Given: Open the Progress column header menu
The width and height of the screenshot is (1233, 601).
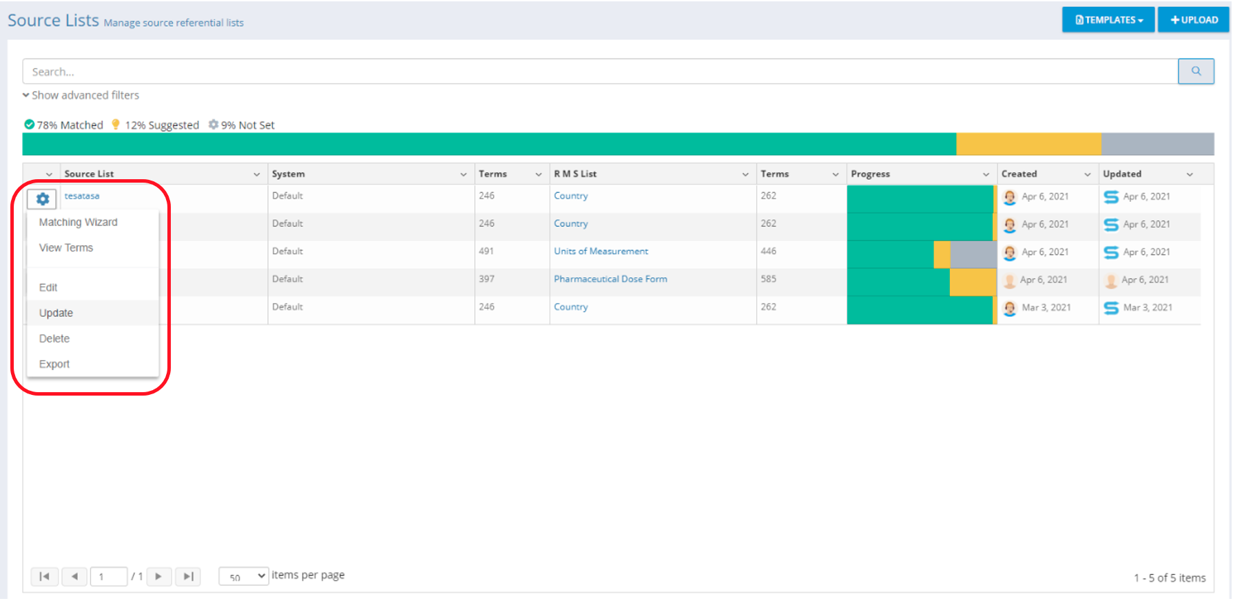Looking at the screenshot, I should [986, 174].
